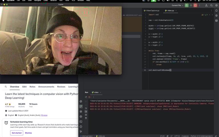219x137 pixels.
Task: Open editor tabs options kebab menu
Action: coord(211,11)
